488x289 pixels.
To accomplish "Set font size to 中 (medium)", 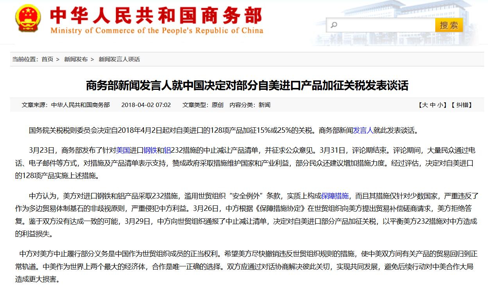I will (433, 105).
